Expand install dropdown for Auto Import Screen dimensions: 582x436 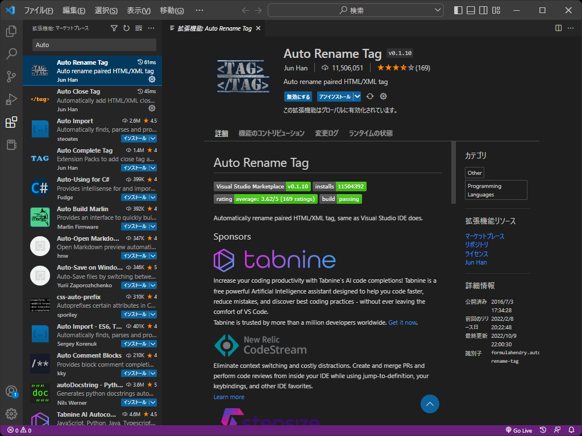(x=153, y=139)
